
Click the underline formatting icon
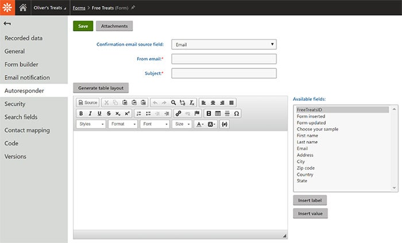(99, 113)
